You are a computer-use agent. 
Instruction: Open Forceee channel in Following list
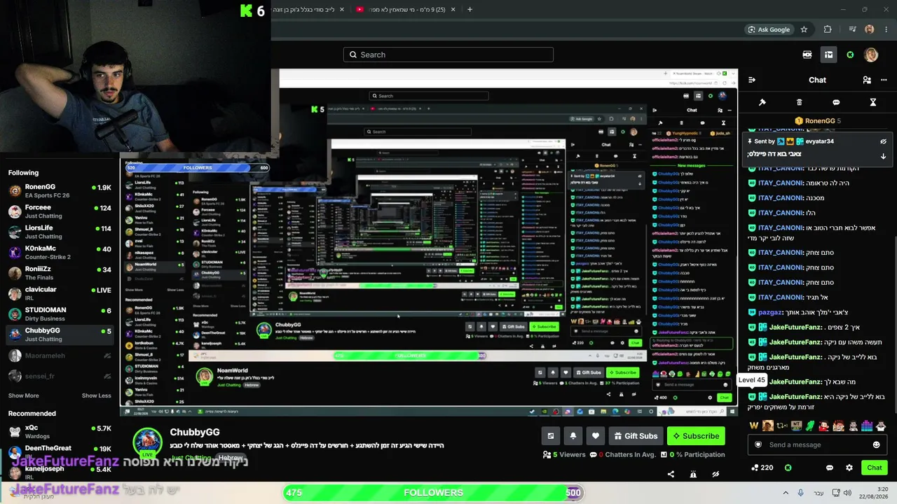pos(60,211)
